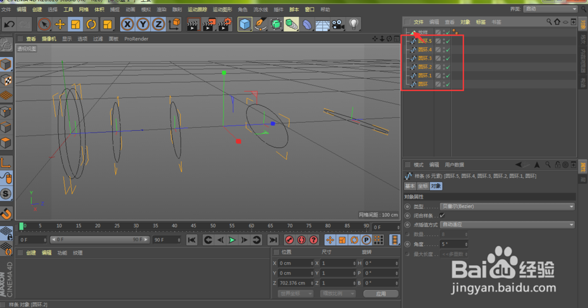Select the spline Pen tool
This screenshot has height=308, width=588.
[260, 25]
